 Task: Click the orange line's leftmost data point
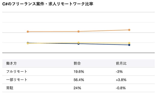pyautogui.click(x=28, y=32)
